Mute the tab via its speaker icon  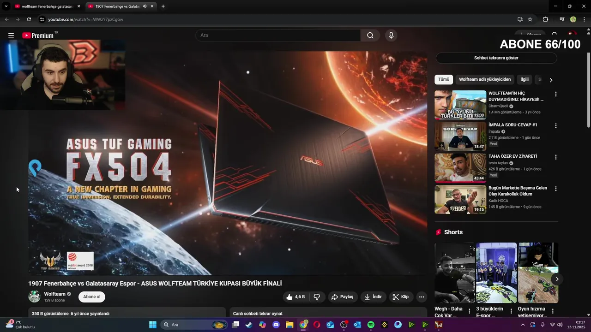(x=145, y=6)
